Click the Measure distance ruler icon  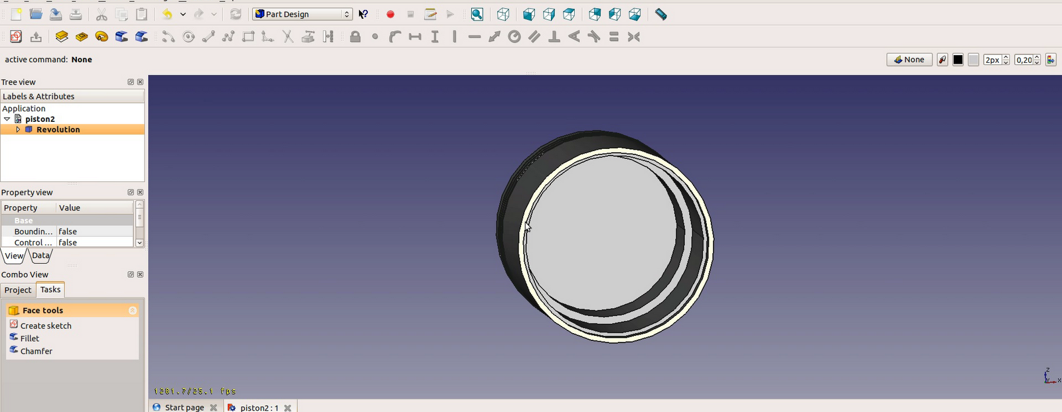pos(660,14)
